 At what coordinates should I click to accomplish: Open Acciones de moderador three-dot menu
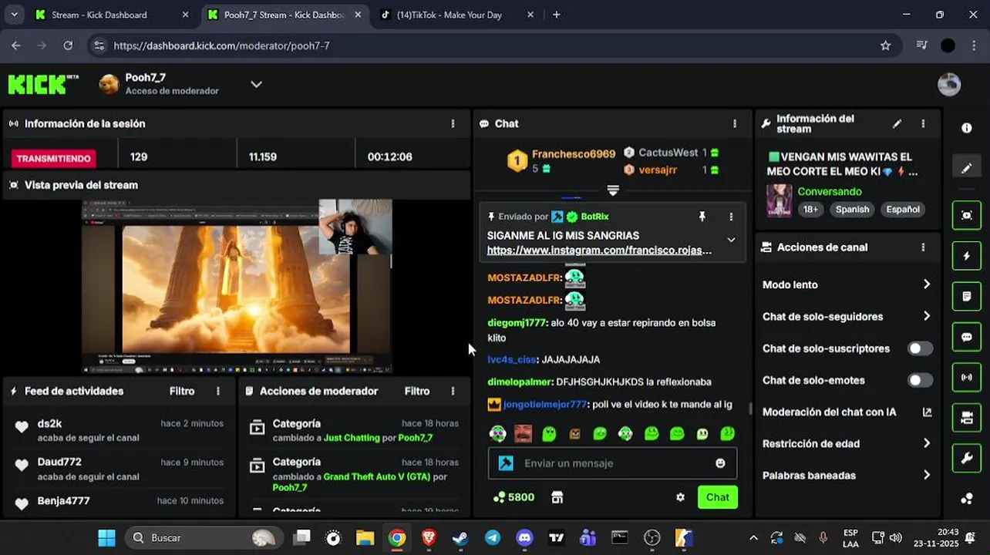[453, 392]
